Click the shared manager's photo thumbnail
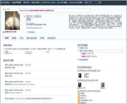 [x=80, y=76]
